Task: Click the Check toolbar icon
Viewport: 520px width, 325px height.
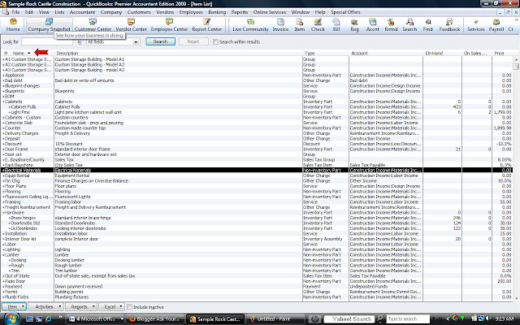Action: (318, 25)
